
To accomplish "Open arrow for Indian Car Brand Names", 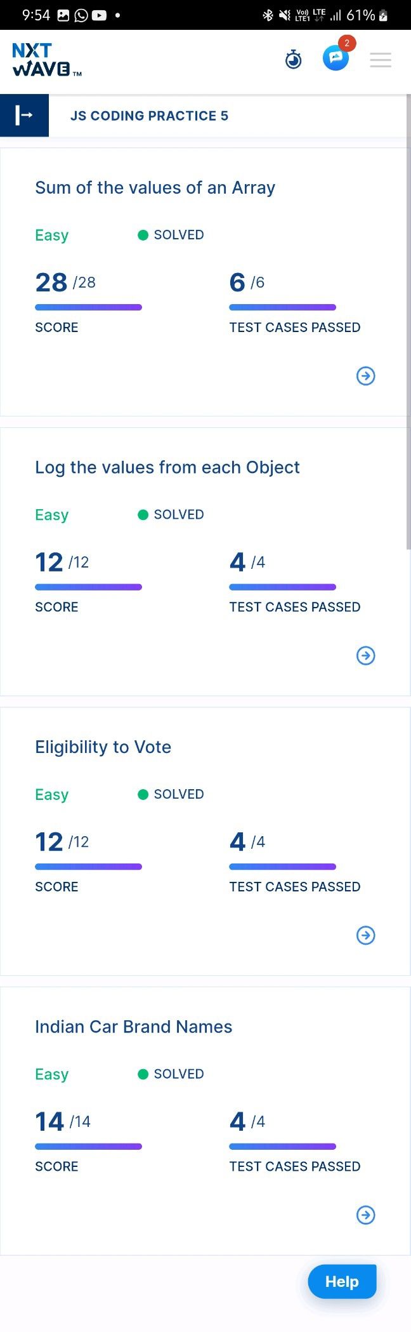I will point(366,1215).
